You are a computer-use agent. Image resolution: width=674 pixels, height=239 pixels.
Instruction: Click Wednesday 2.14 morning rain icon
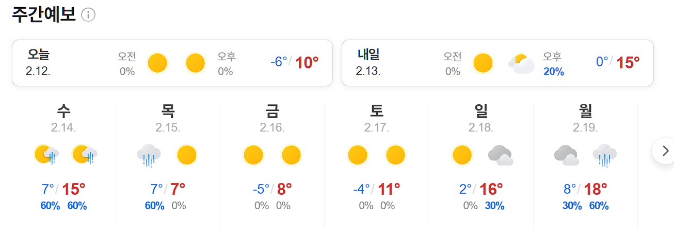(x=45, y=154)
